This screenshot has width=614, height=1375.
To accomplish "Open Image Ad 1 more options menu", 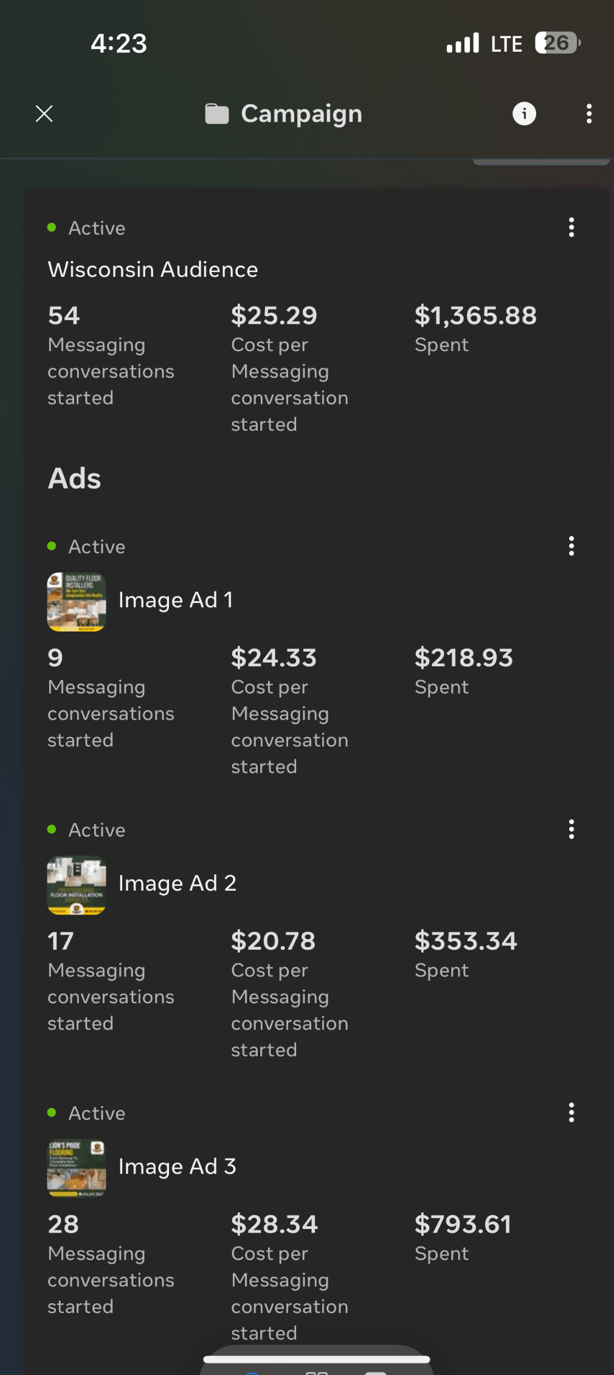I will click(571, 546).
